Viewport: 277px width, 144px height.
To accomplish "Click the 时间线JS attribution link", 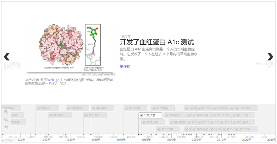I will (9, 140).
